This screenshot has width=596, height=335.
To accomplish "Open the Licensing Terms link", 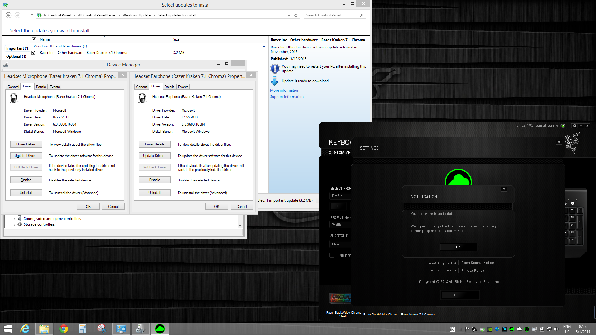I will [x=442, y=263].
